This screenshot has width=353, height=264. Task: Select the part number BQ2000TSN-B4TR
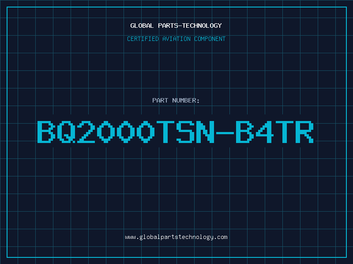click(x=175, y=132)
